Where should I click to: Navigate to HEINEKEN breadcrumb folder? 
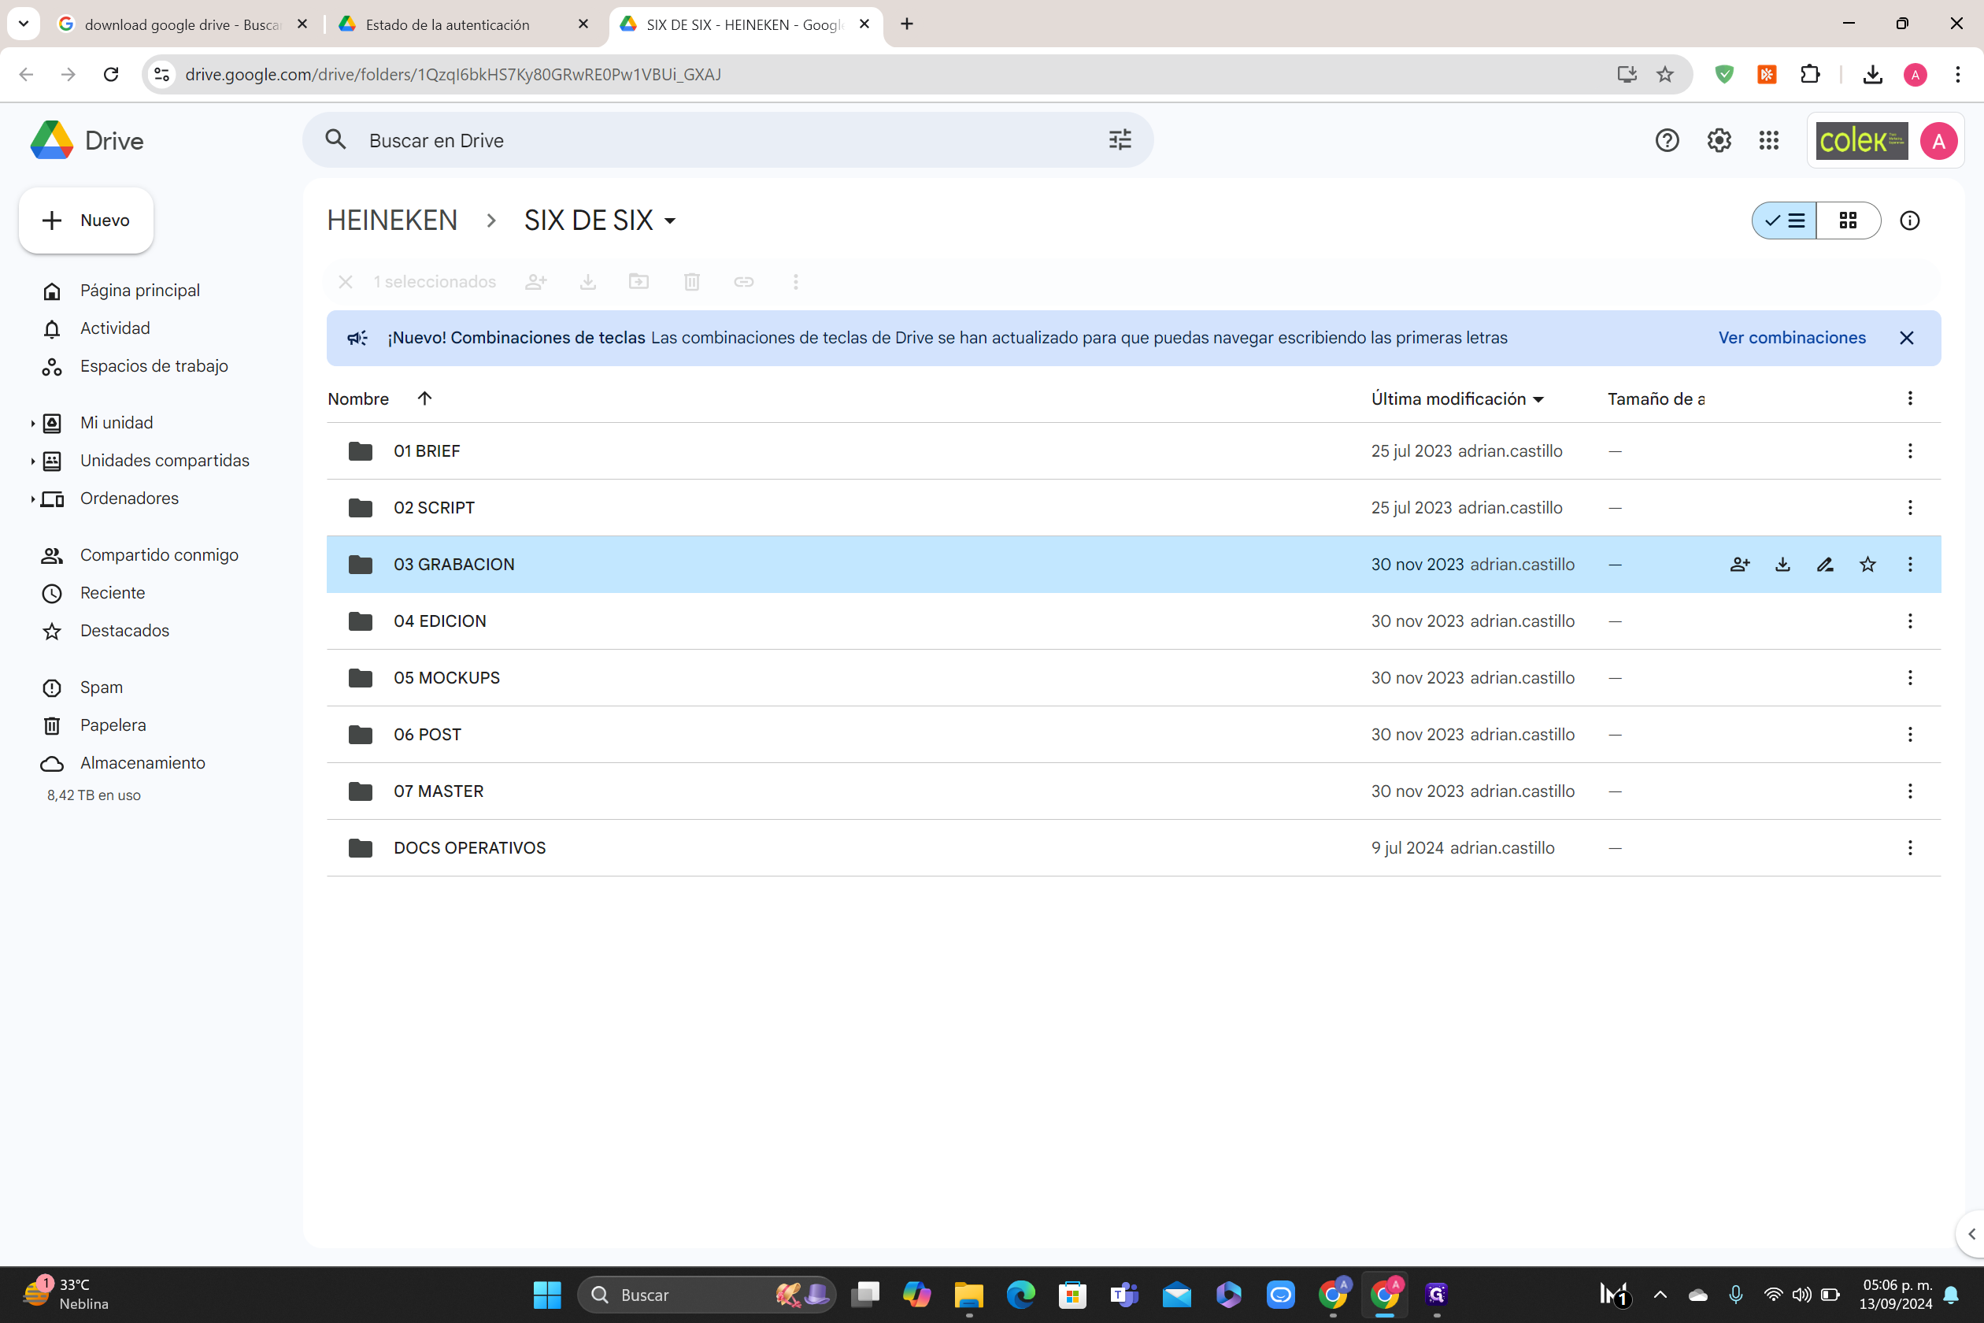pos(392,220)
